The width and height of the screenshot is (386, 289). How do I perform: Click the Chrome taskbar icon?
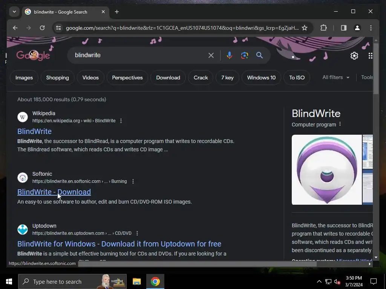(x=155, y=281)
